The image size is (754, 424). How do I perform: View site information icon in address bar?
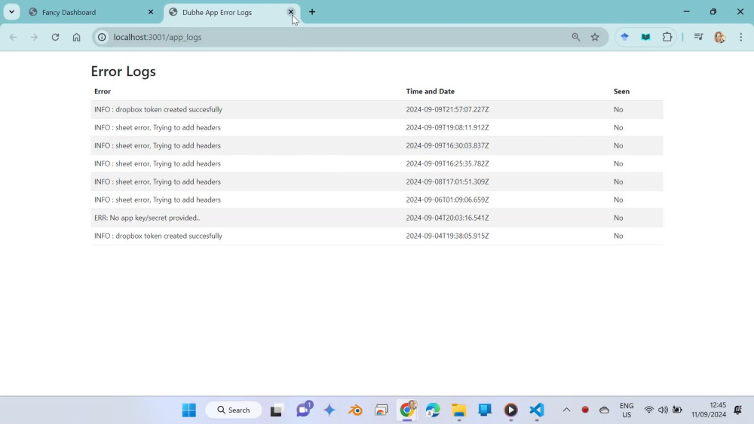click(102, 37)
